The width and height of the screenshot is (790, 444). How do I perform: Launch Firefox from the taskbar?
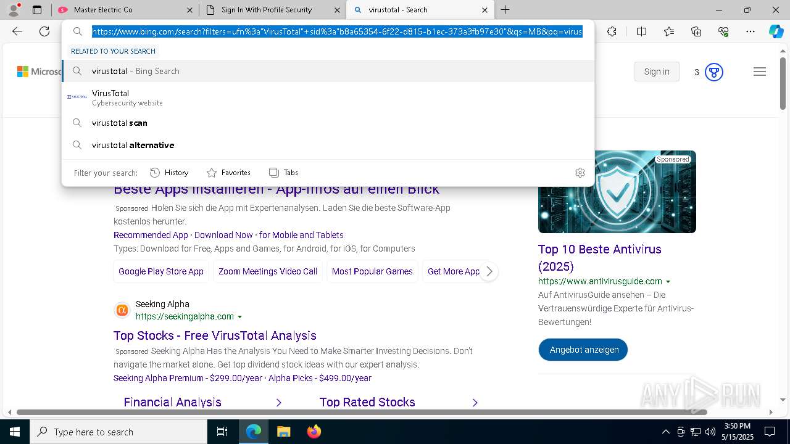click(314, 432)
